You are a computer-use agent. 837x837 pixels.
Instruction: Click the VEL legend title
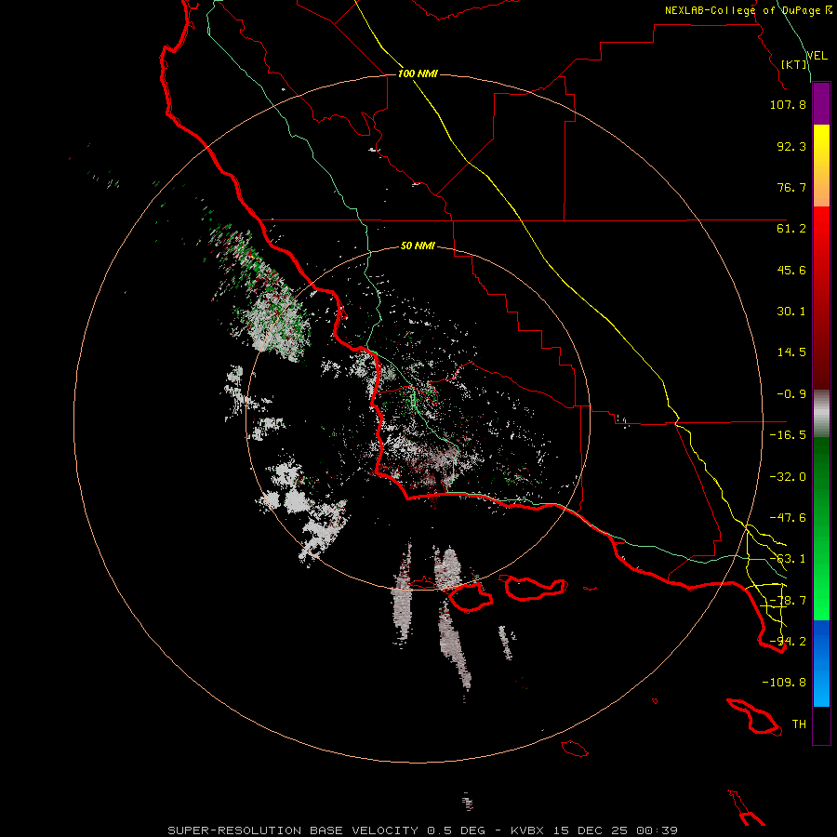[x=817, y=56]
